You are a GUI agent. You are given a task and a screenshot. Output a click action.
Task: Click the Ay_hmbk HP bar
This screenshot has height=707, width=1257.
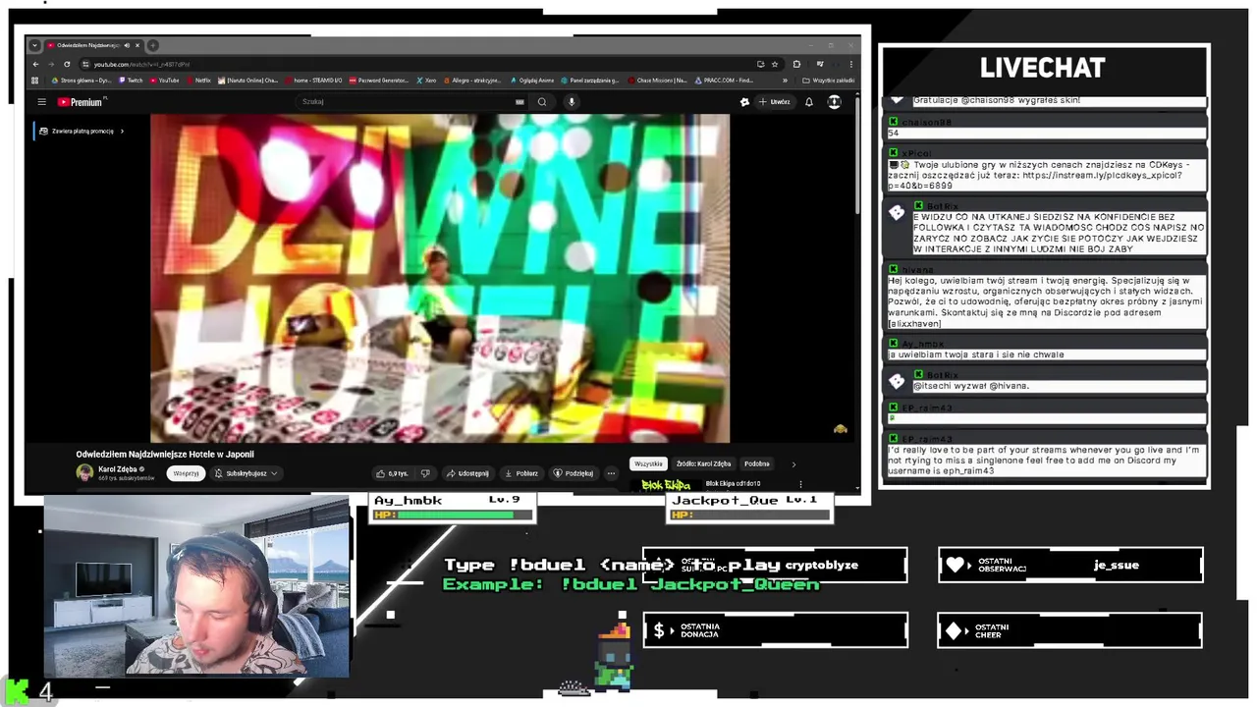click(x=453, y=515)
